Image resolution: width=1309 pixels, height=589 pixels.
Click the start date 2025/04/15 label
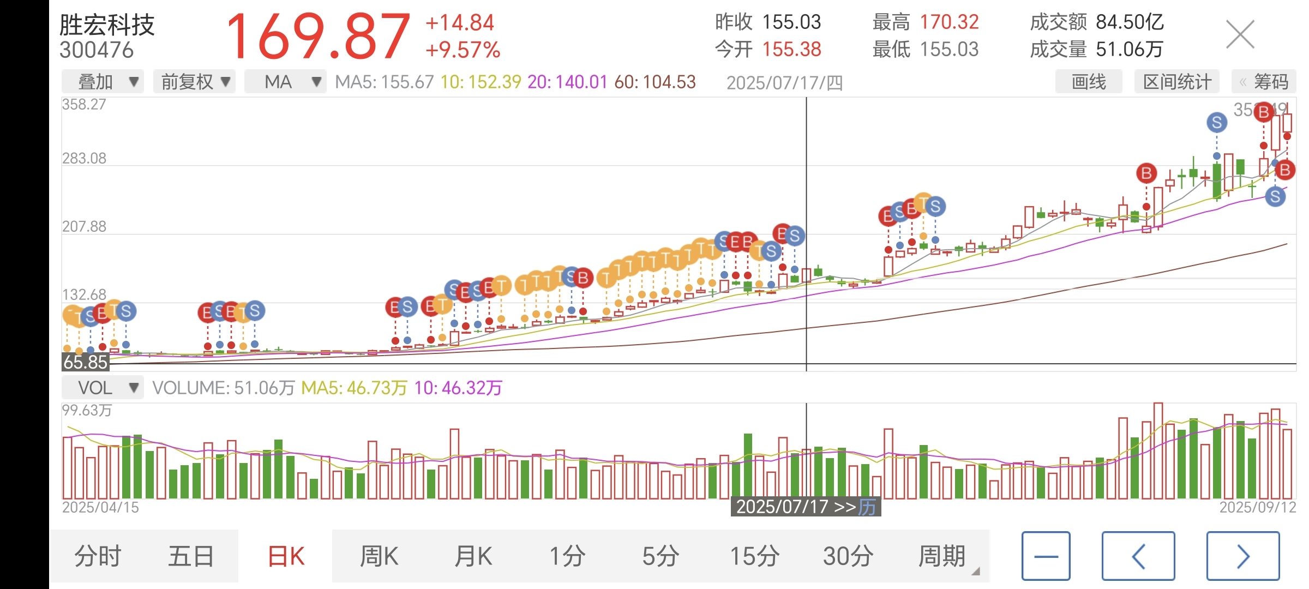pos(100,507)
